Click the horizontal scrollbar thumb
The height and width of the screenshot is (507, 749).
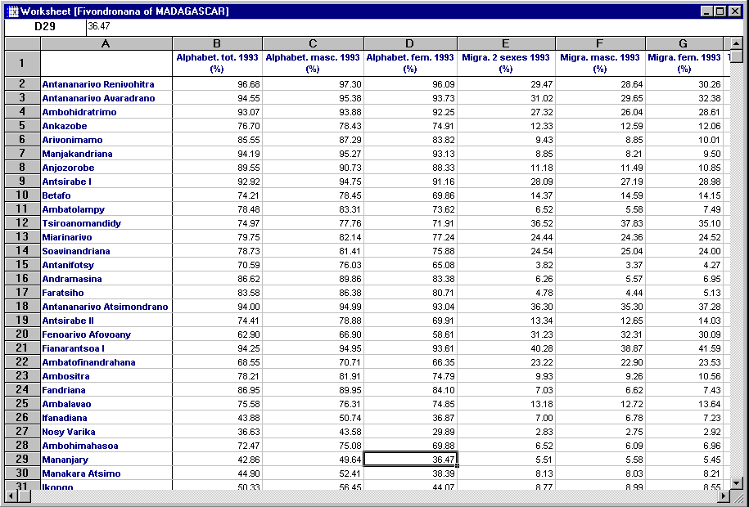pyautogui.click(x=24, y=496)
